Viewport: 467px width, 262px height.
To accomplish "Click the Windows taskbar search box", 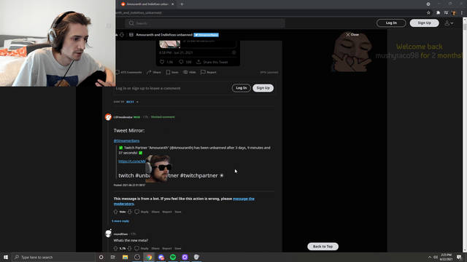I will coord(53,257).
